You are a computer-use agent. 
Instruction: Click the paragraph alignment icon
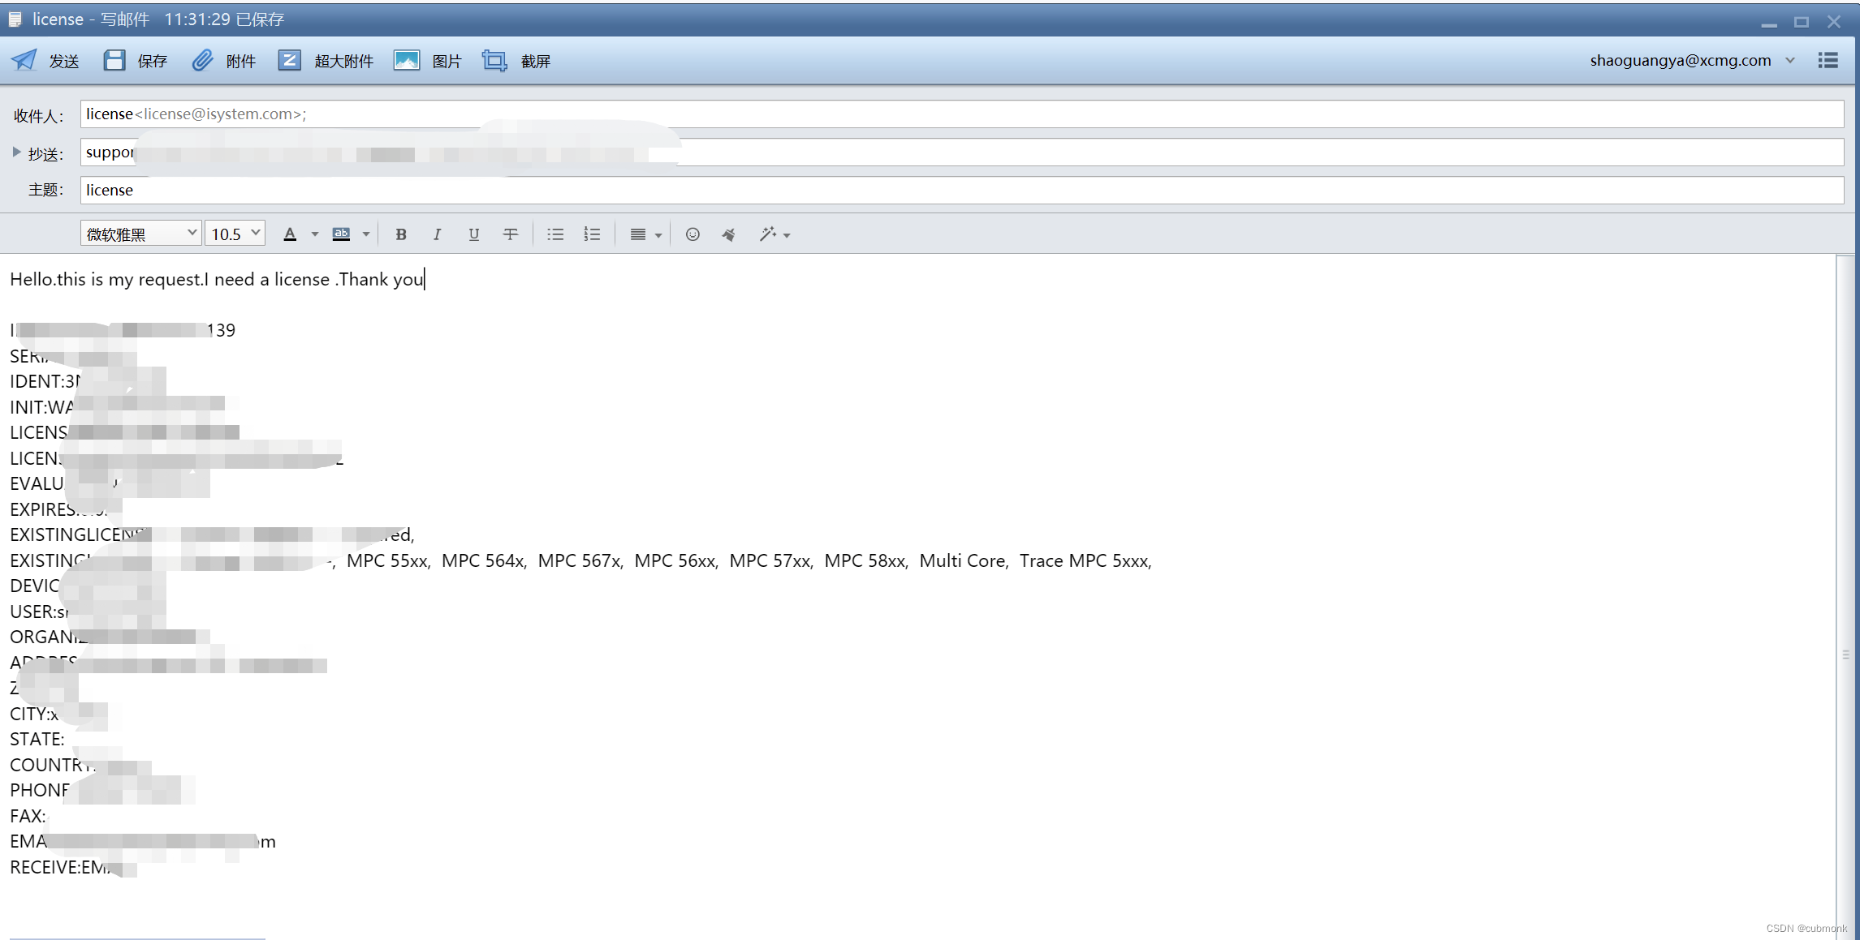(x=638, y=234)
